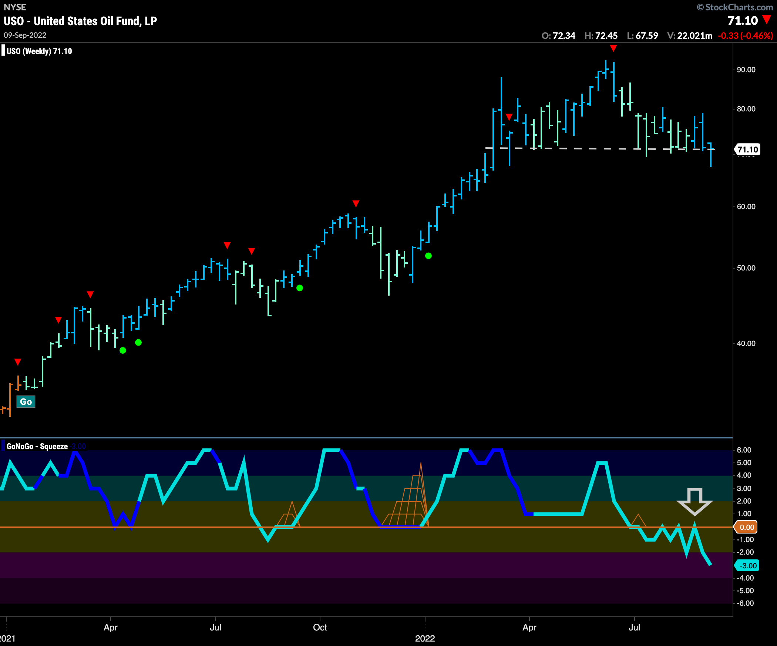Click the -6.00 oscillator axis label
Screen dimensions: 777x646
pyautogui.click(x=745, y=603)
